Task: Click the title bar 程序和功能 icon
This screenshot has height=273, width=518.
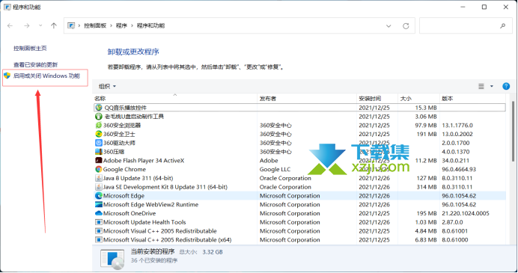Action: pyautogui.click(x=7, y=7)
